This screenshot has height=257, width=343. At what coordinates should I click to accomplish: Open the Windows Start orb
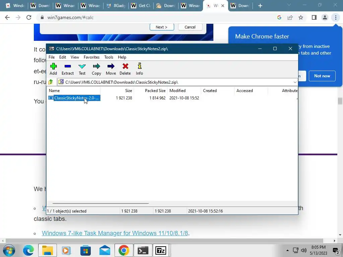9,250
